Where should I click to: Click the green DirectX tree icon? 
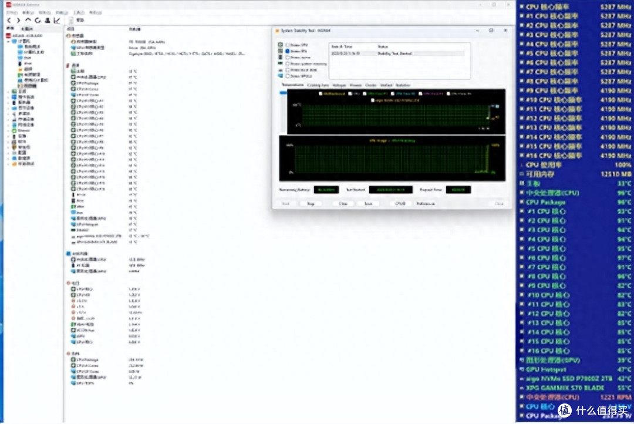coord(15,131)
